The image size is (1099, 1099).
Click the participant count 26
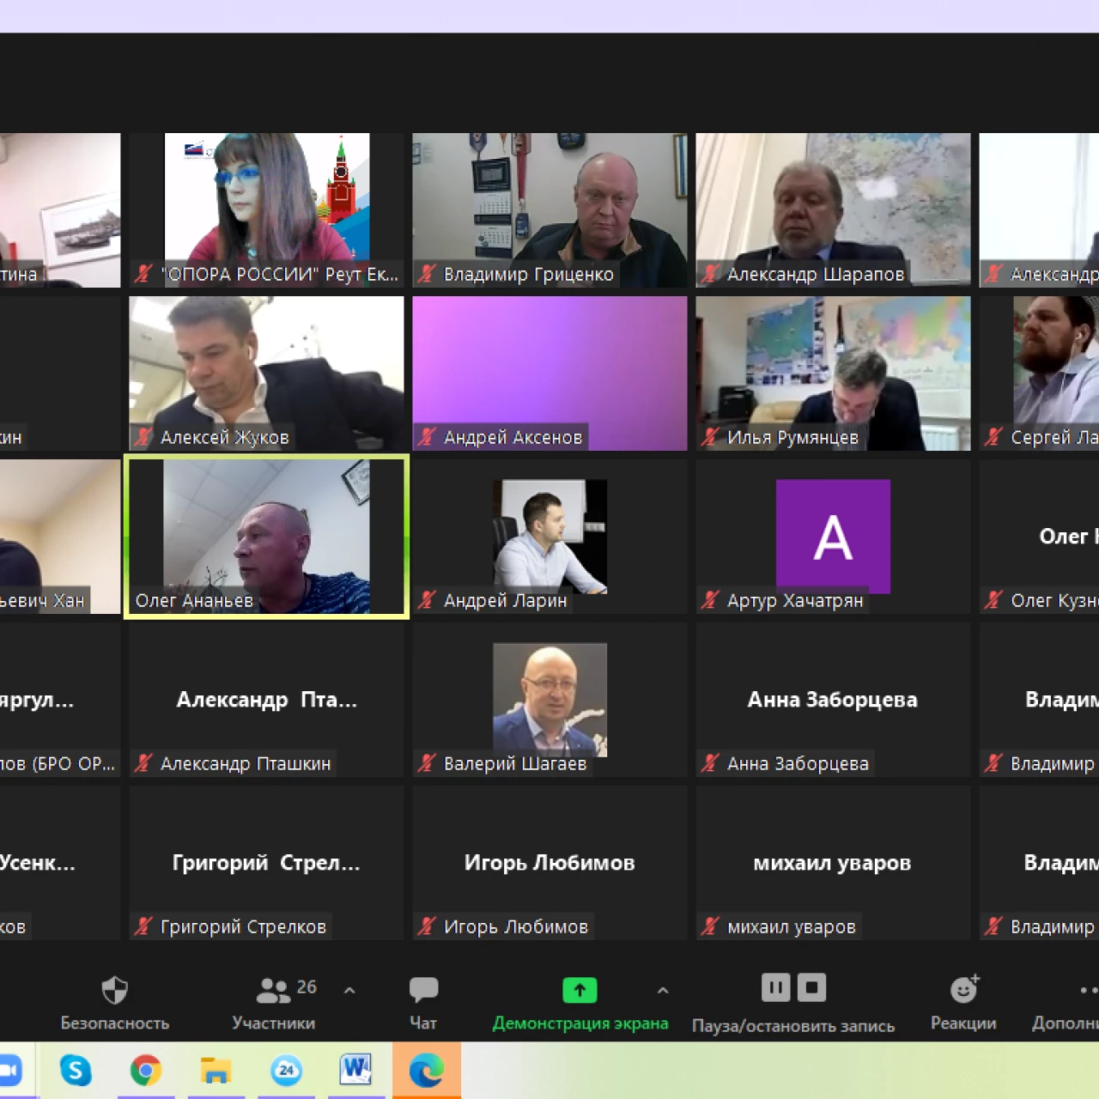[x=307, y=987]
